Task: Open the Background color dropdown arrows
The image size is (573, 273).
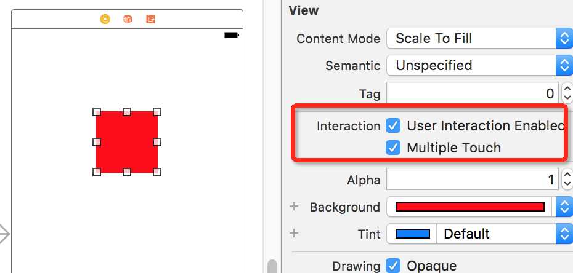Action: pyautogui.click(x=564, y=207)
